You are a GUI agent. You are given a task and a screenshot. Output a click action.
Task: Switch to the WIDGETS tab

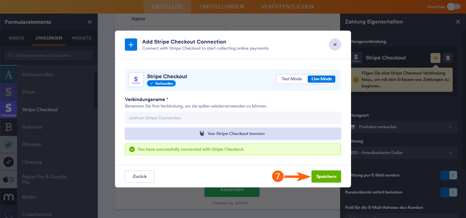pyautogui.click(x=81, y=38)
